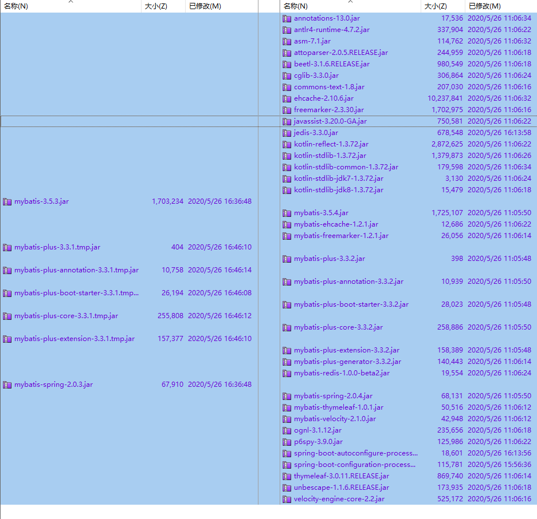
Task: Click the icon beside mybatis-spring-2.0.3.jar
Action: (x=7, y=385)
